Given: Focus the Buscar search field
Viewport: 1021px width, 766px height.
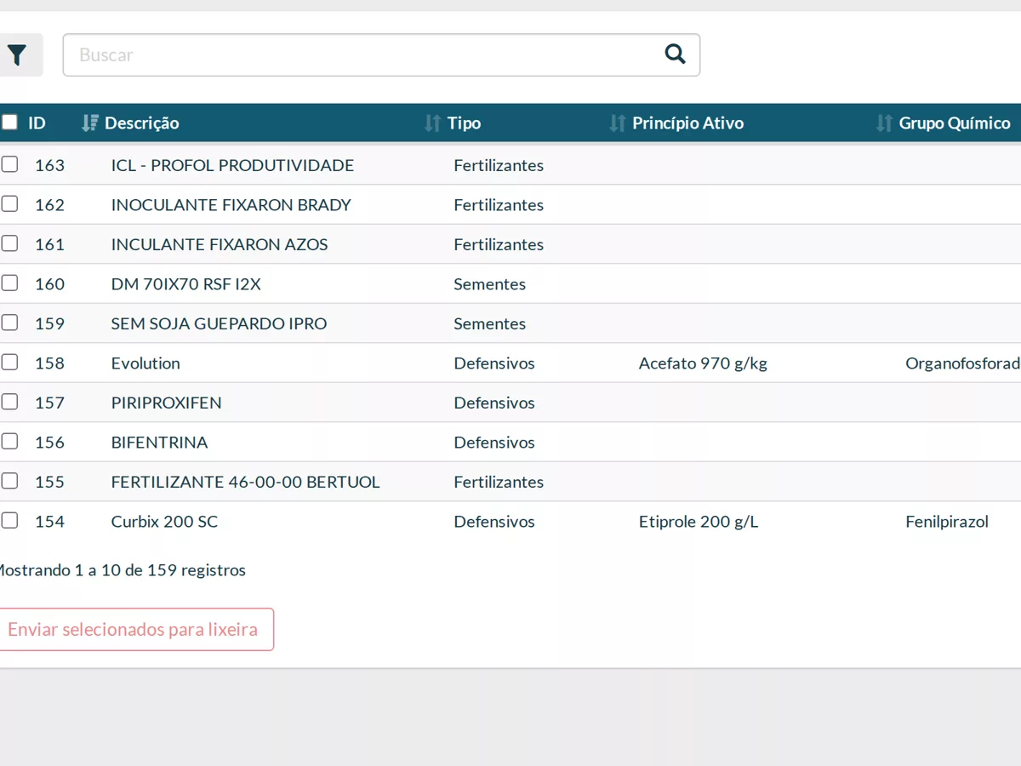Looking at the screenshot, I should [381, 55].
